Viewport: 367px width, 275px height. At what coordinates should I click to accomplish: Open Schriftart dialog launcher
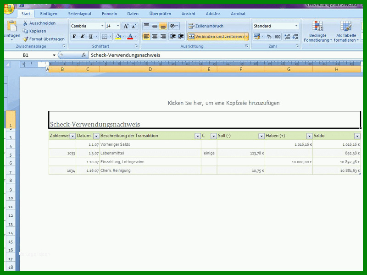tap(136, 46)
